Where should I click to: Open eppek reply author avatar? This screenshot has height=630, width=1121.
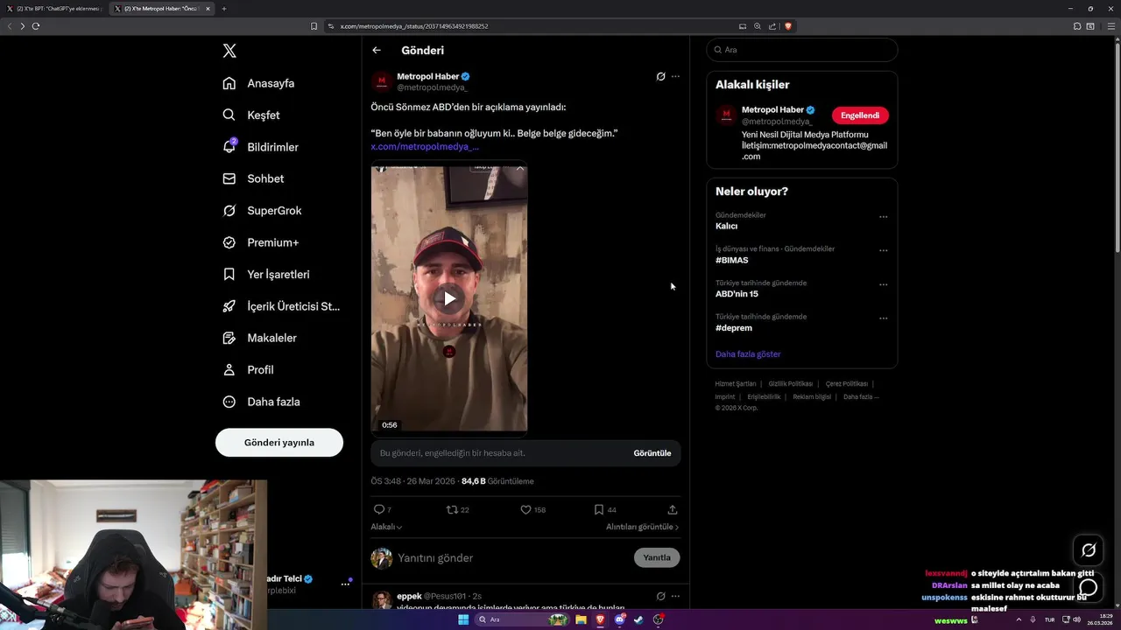click(381, 600)
